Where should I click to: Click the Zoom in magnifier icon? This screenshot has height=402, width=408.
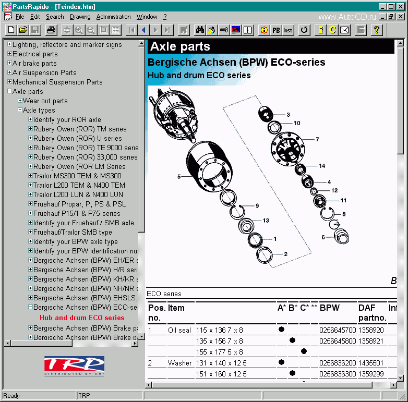[x=79, y=30]
